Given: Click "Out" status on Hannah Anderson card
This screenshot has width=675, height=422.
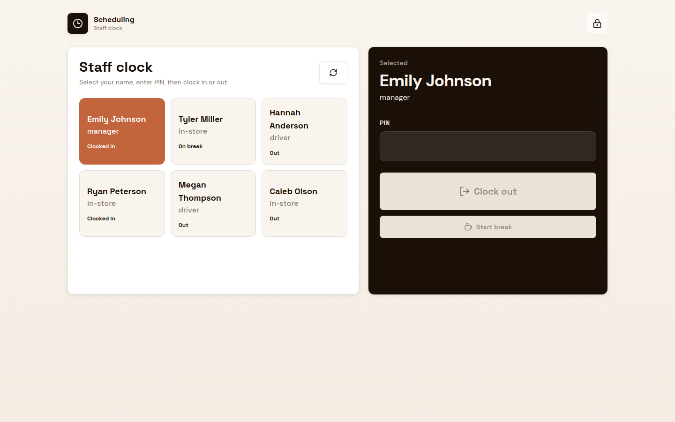Looking at the screenshot, I should click(x=274, y=153).
